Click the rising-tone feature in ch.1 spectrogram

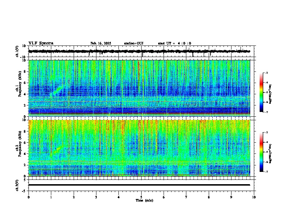point(58,91)
